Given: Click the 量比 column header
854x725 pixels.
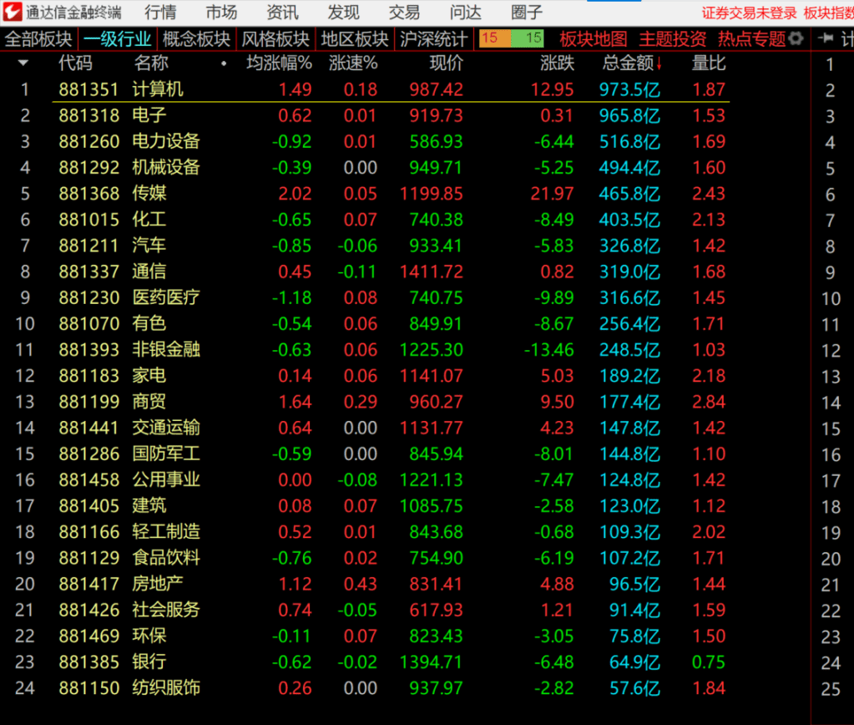Looking at the screenshot, I should coord(709,63).
